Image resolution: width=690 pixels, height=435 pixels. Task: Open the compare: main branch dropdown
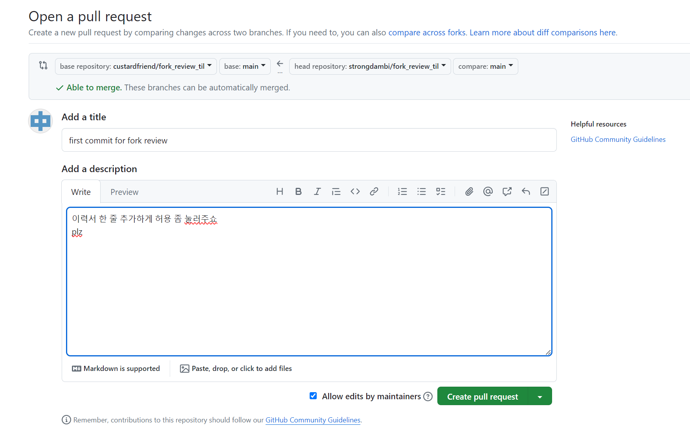coord(486,66)
